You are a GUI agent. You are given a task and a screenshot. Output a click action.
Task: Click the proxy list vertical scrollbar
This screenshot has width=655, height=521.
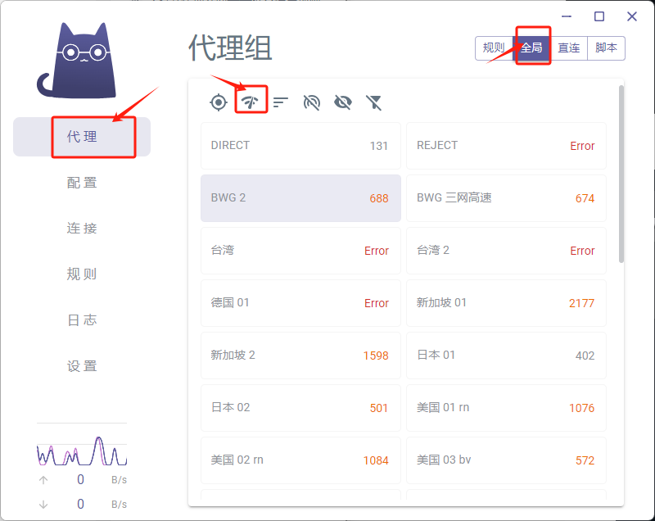coord(621,174)
